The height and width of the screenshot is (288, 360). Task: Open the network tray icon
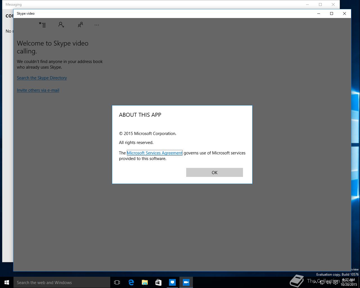coord(322,282)
